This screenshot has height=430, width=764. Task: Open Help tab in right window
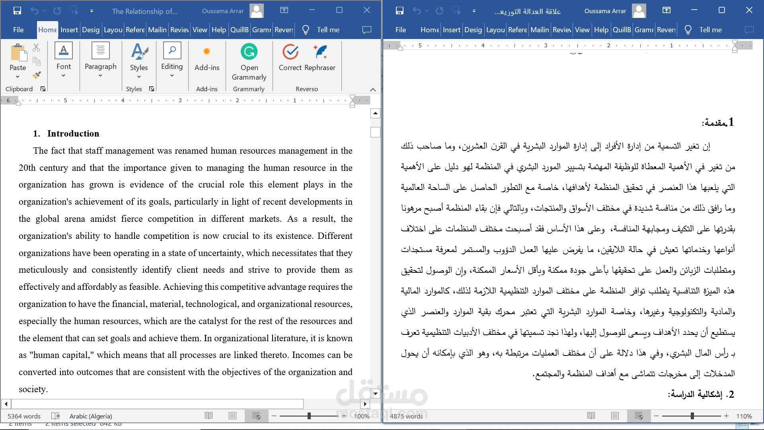pos(601,30)
